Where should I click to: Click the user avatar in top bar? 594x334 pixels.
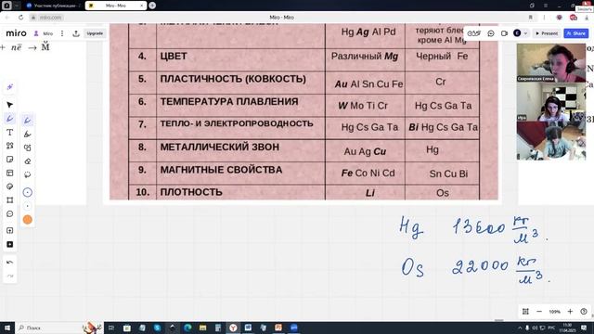coord(517,33)
